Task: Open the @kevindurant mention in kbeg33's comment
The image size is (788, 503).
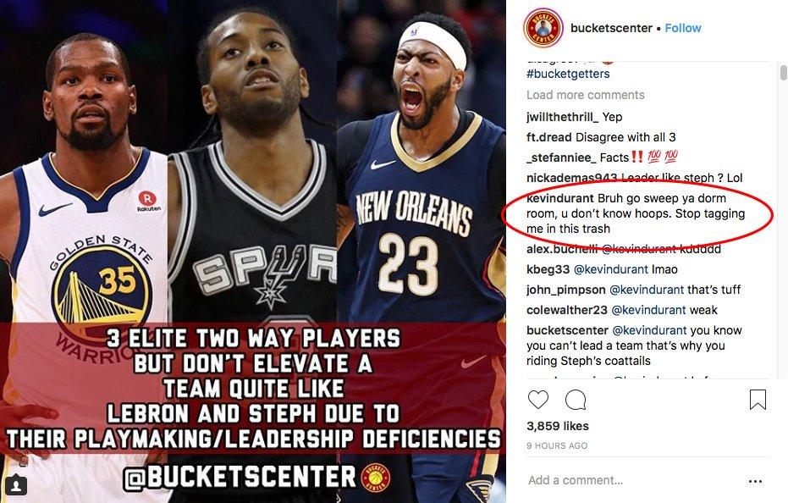Action: point(610,269)
